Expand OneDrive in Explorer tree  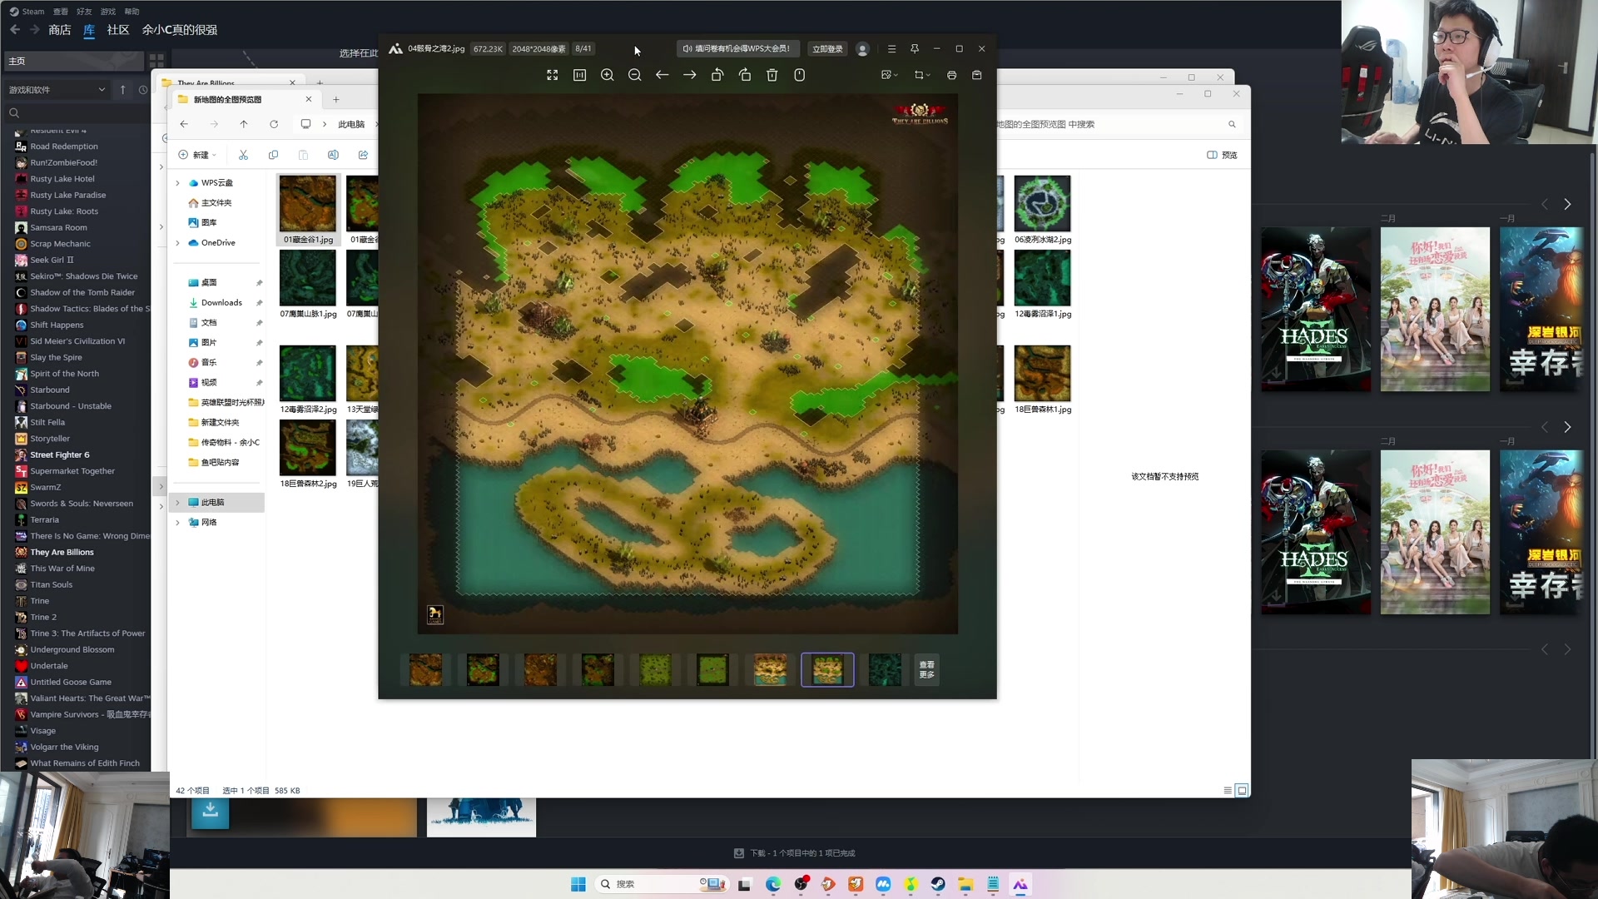point(177,243)
